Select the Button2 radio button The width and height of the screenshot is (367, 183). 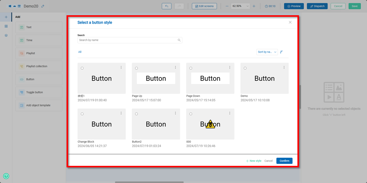[x=136, y=114]
